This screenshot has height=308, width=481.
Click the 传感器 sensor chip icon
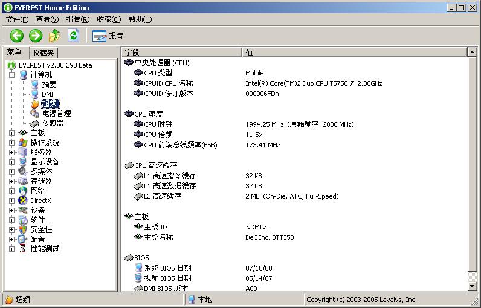[x=34, y=123]
